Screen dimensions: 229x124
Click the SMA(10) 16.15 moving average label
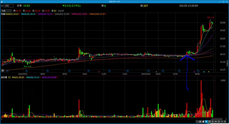[29, 14]
